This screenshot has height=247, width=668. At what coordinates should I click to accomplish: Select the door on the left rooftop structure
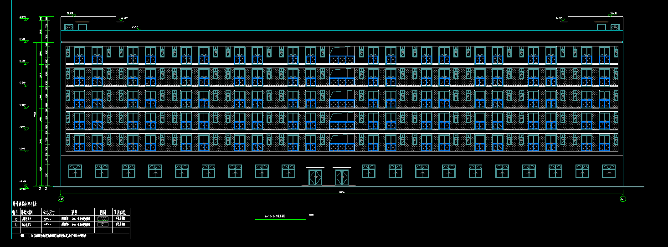(x=82, y=27)
